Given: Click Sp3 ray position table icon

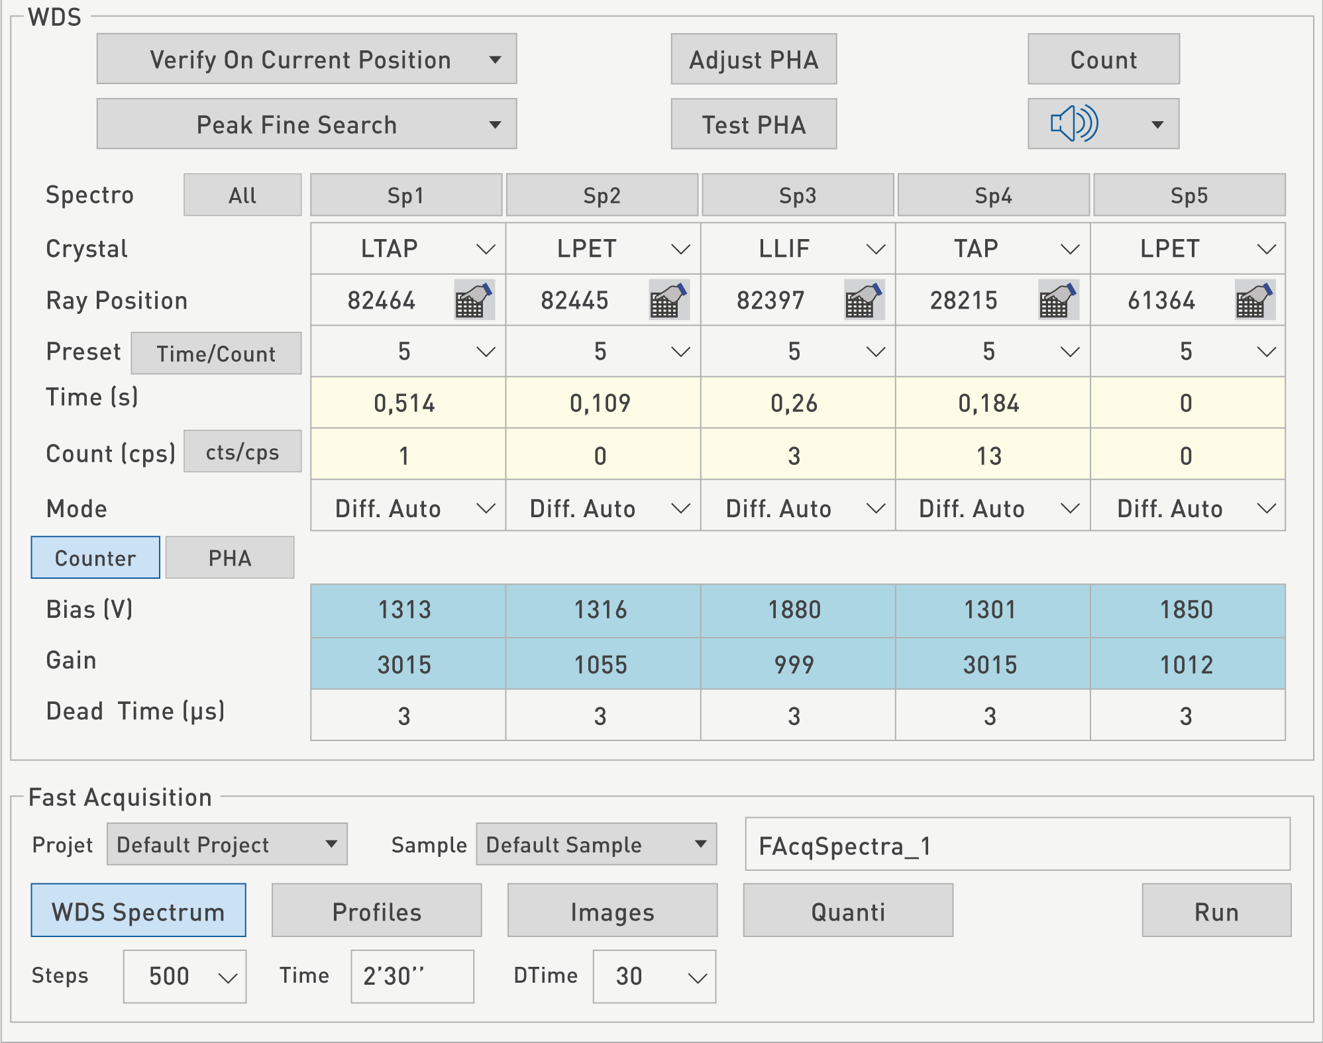Looking at the screenshot, I should click(864, 301).
